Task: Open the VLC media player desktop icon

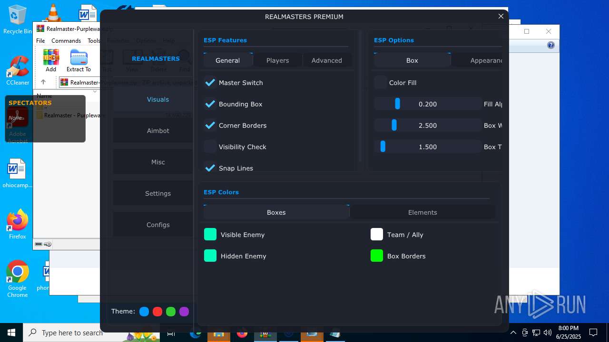Action: coord(52,13)
